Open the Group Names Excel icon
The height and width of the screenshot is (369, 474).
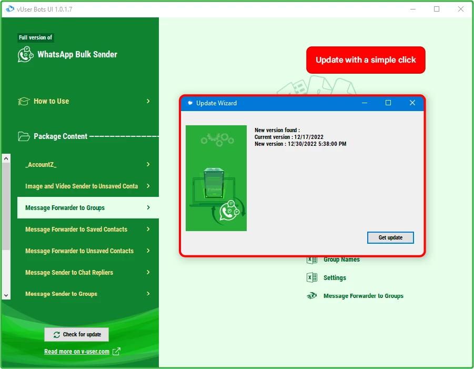[312, 260]
